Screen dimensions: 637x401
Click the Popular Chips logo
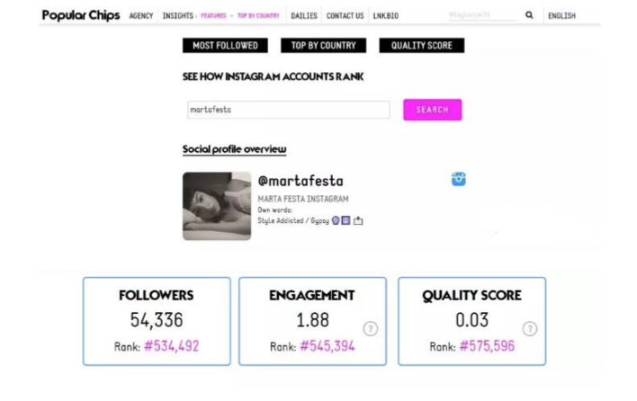(81, 15)
